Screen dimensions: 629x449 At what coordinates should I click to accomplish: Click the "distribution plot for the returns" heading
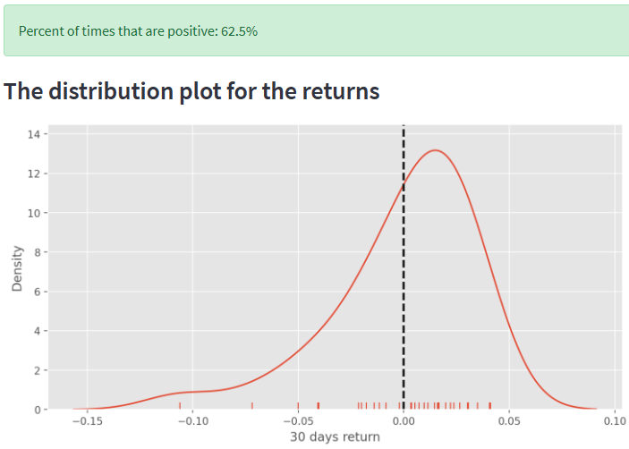[x=192, y=91]
